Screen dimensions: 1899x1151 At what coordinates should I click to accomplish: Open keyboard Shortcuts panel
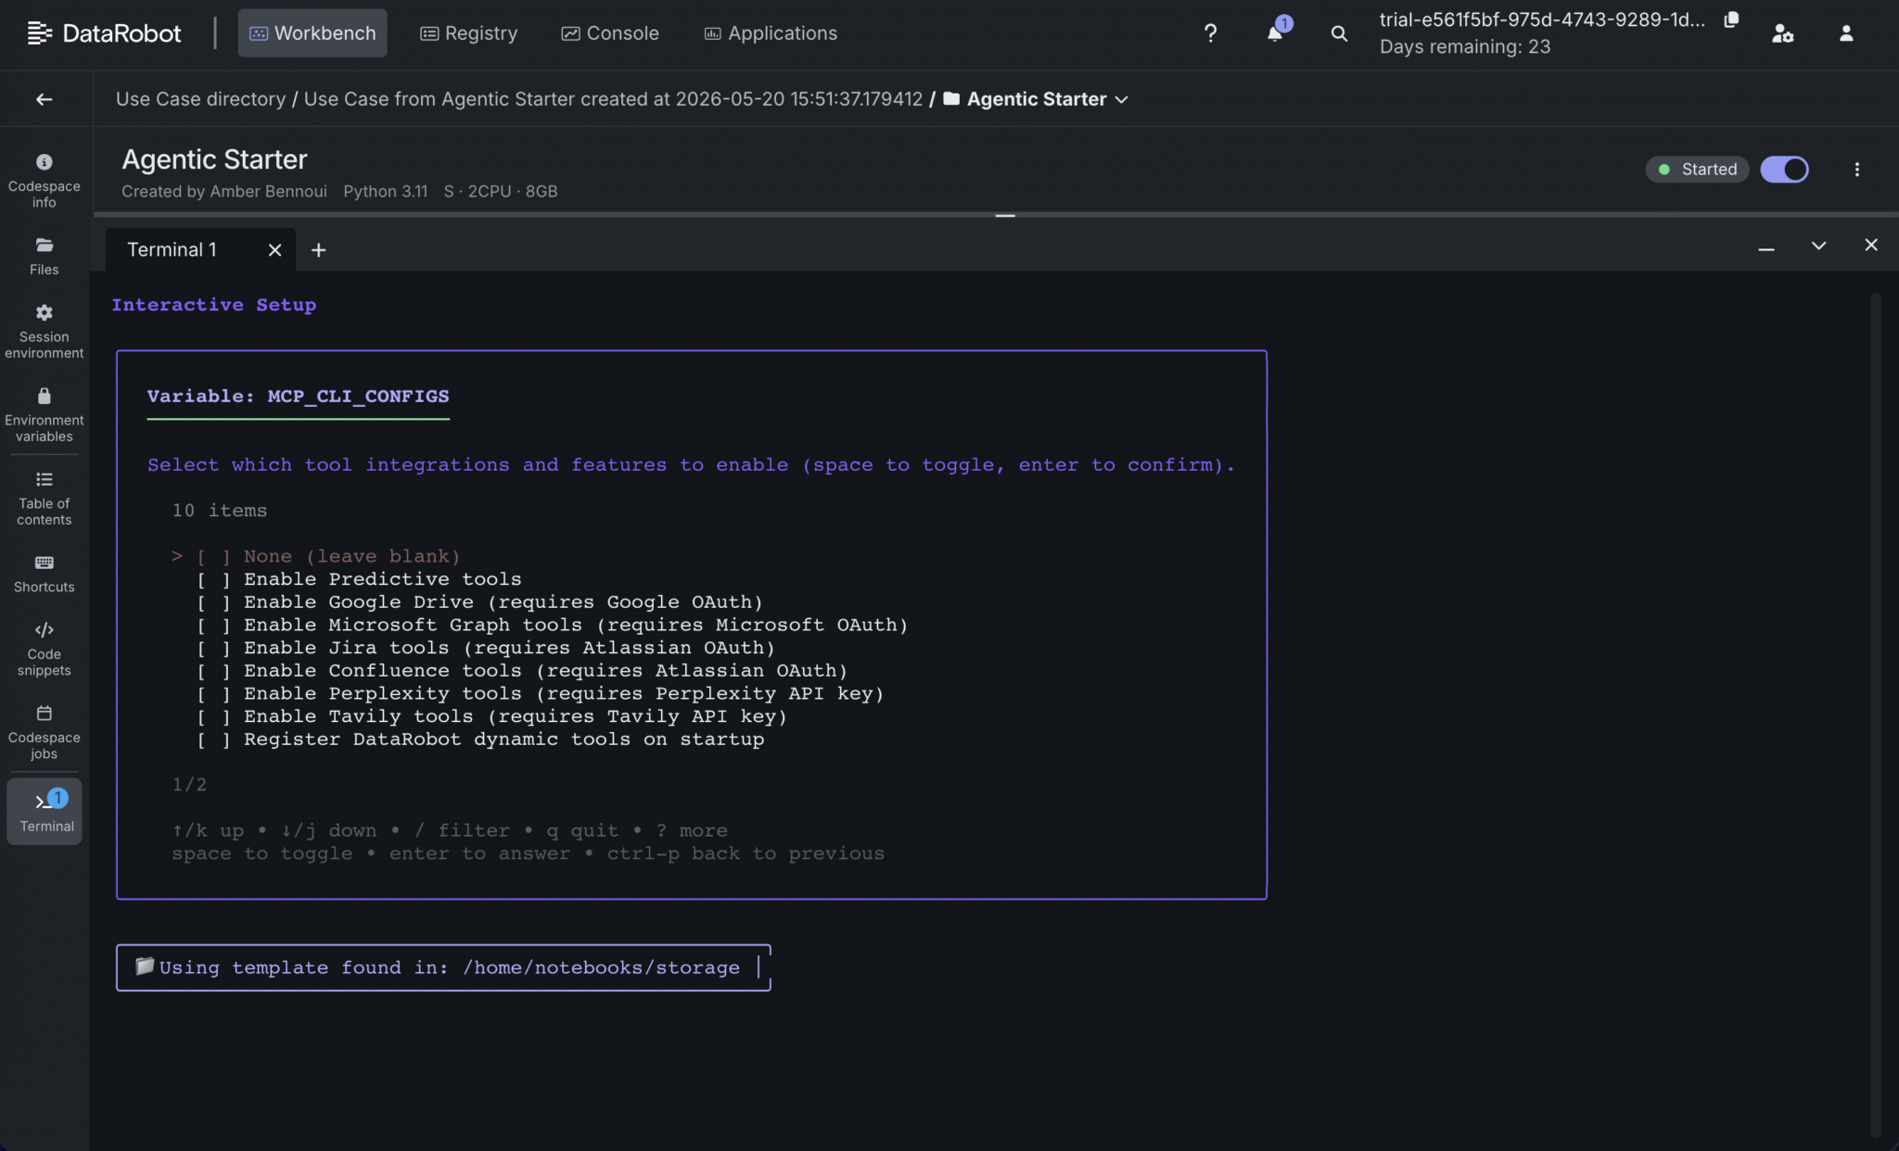click(44, 574)
